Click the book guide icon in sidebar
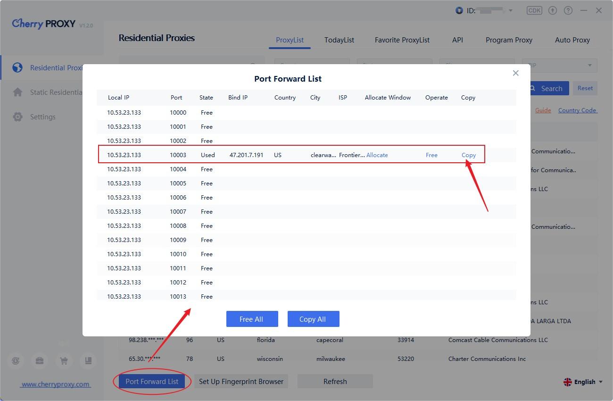The image size is (613, 401). 88,361
